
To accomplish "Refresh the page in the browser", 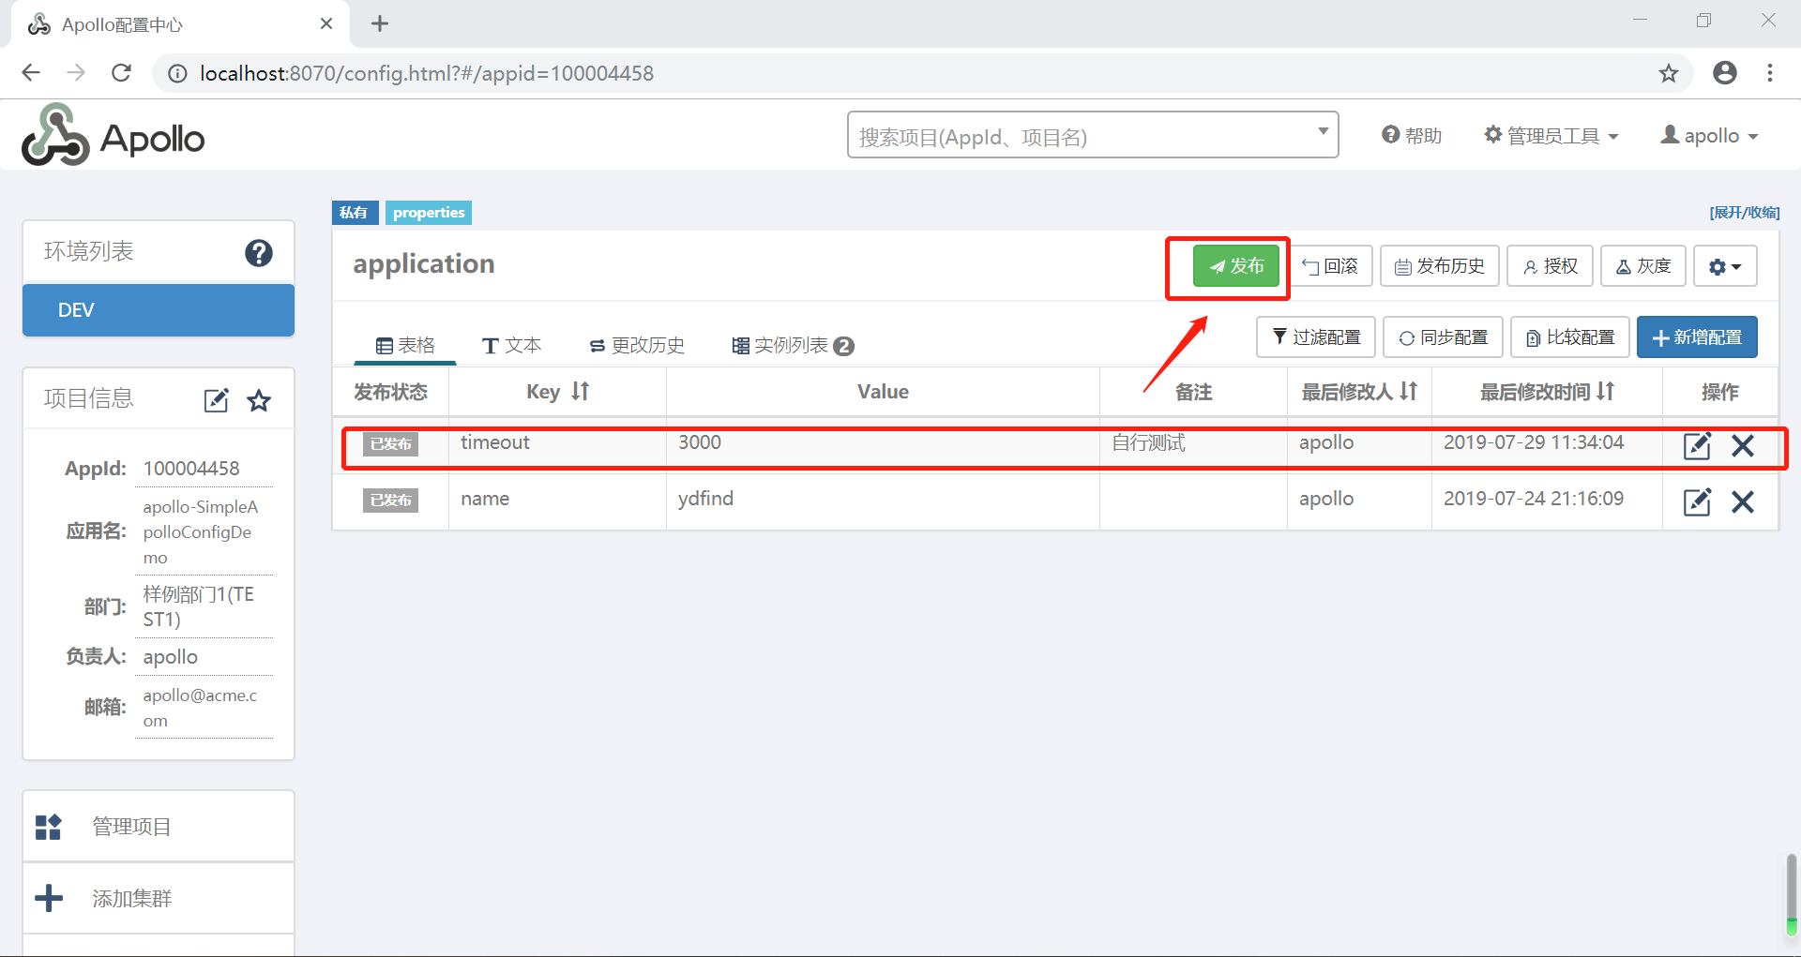I will [x=121, y=72].
